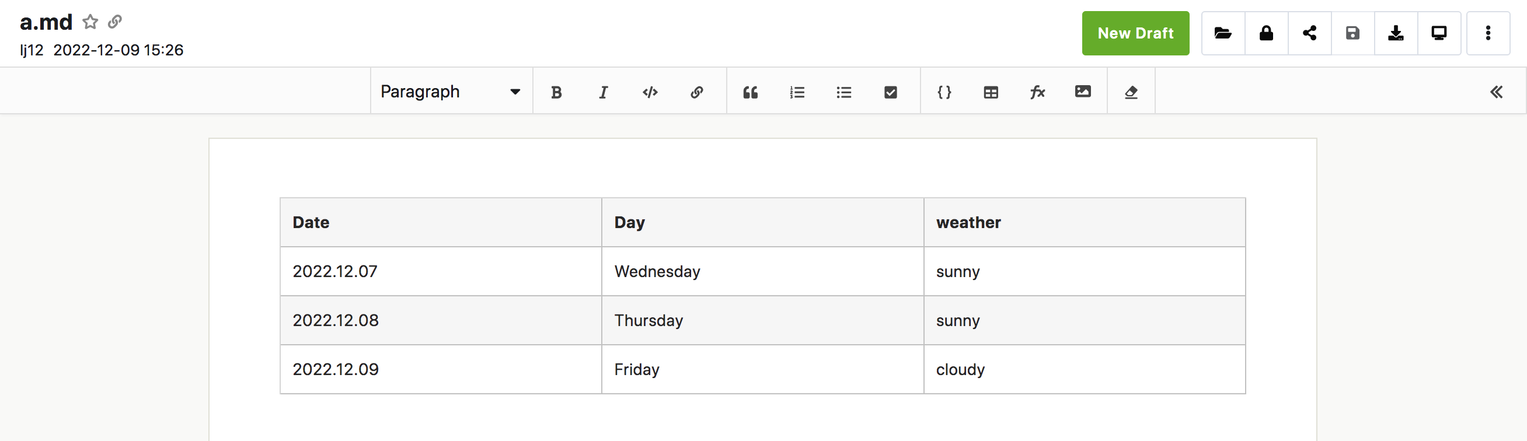
Task: Save document with floppy disk icon
Action: pyautogui.click(x=1352, y=33)
